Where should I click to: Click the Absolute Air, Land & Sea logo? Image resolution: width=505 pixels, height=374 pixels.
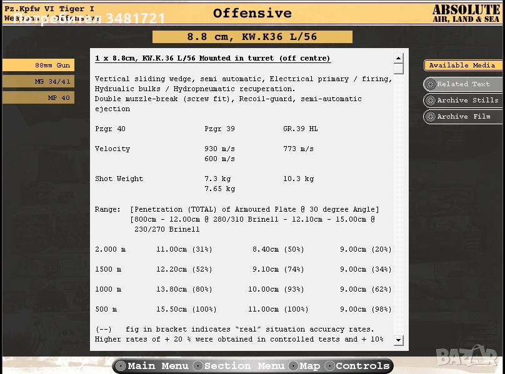click(x=466, y=13)
